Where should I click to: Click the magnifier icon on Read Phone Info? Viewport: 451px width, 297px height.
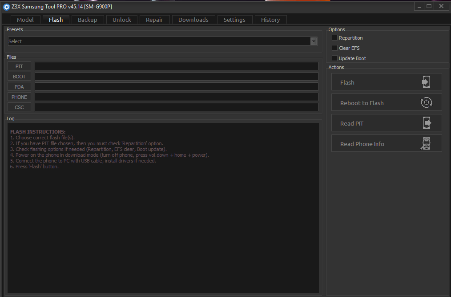(426, 144)
